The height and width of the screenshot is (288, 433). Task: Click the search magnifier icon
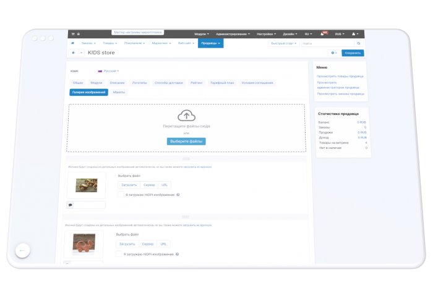point(358,43)
